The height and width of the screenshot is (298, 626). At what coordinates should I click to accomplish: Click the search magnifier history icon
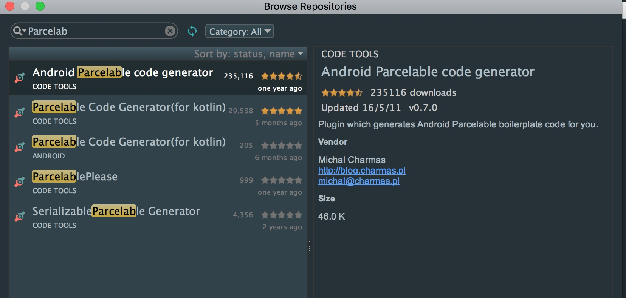tap(19, 31)
